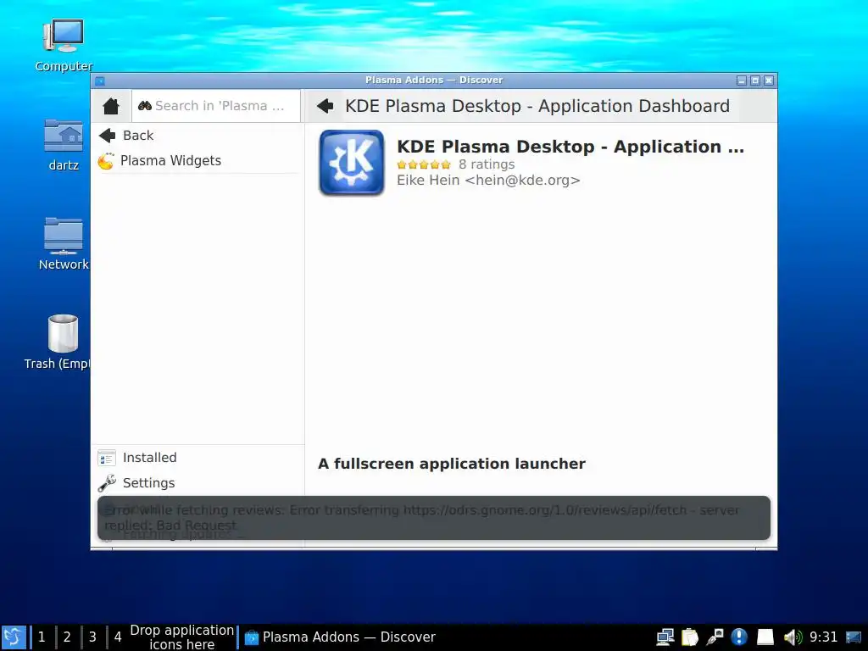Open the volume speaker tray icon
The height and width of the screenshot is (651, 868).
(x=793, y=637)
